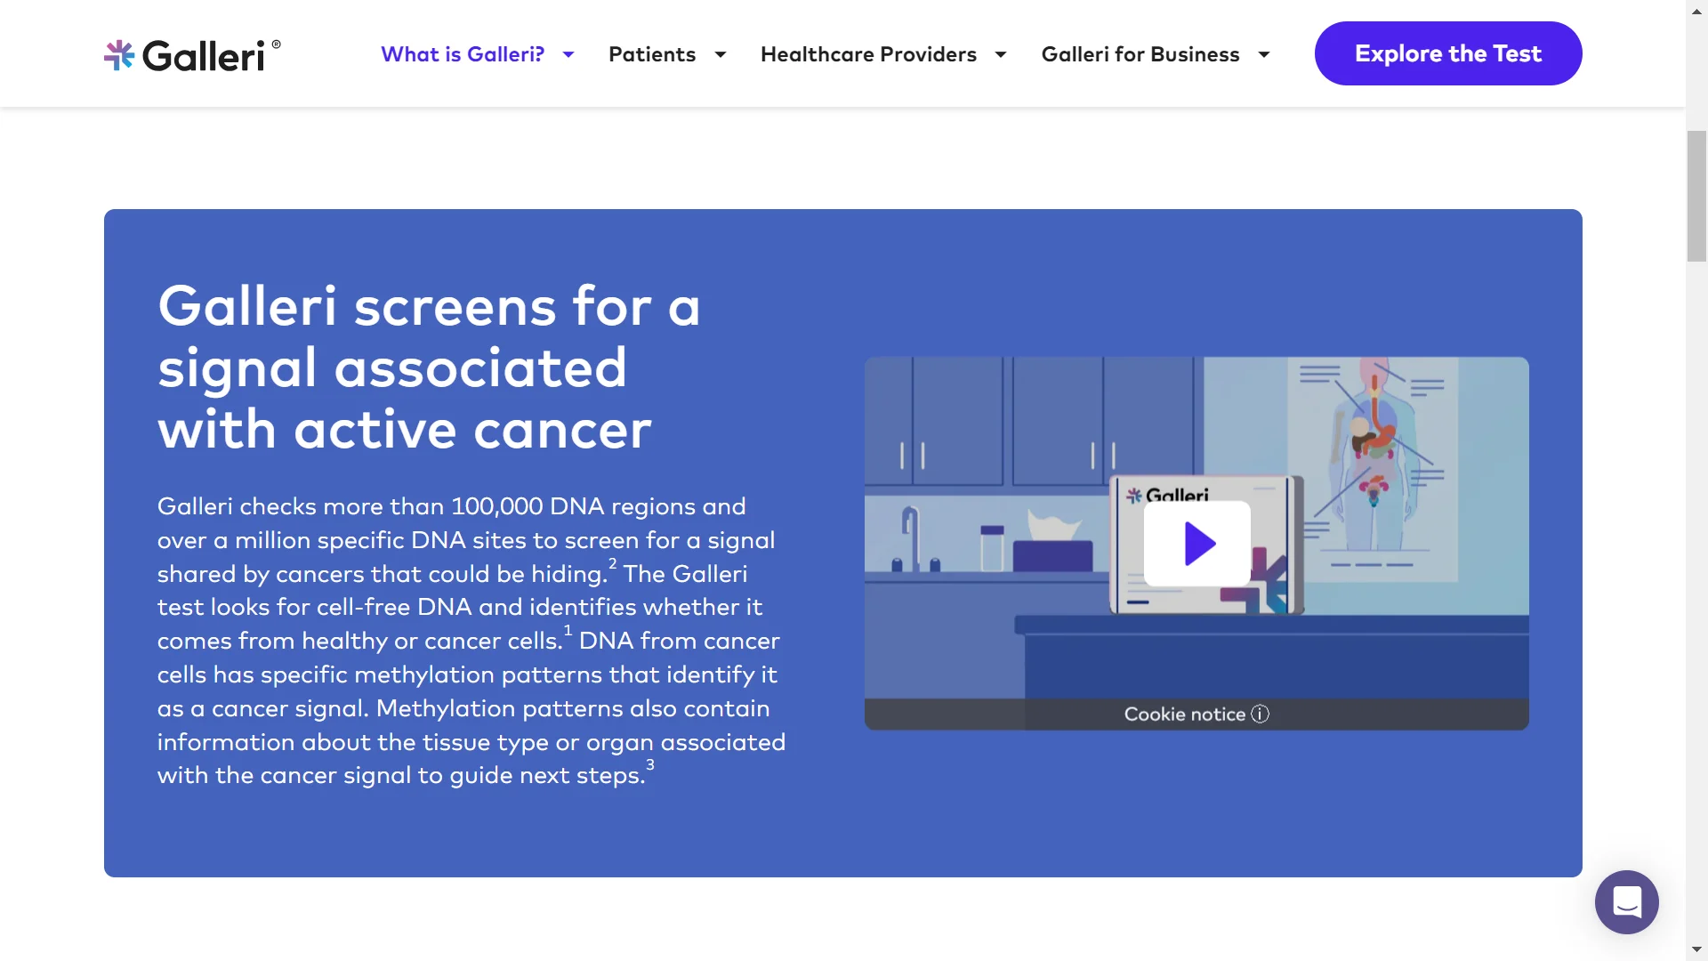Open the Galleri for Business menu
Image resolution: width=1708 pixels, height=961 pixels.
pyautogui.click(x=1140, y=54)
